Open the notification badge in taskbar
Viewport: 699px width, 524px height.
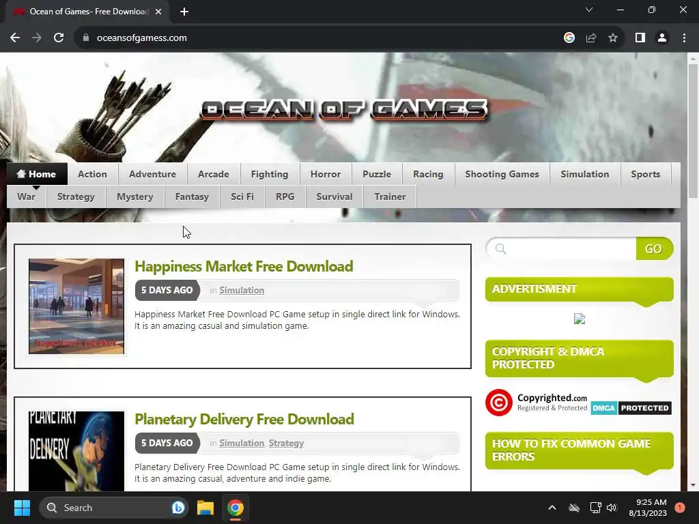680,508
